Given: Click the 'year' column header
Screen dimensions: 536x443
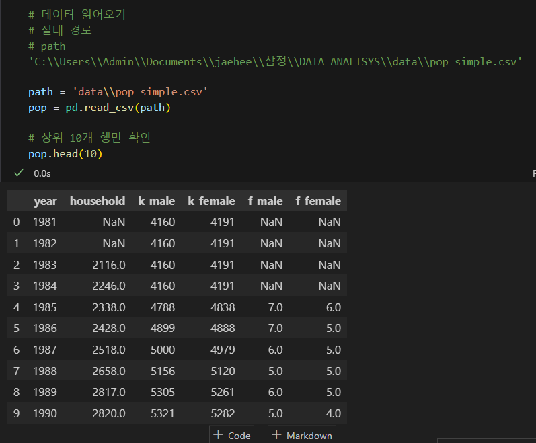Looking at the screenshot, I should [45, 201].
